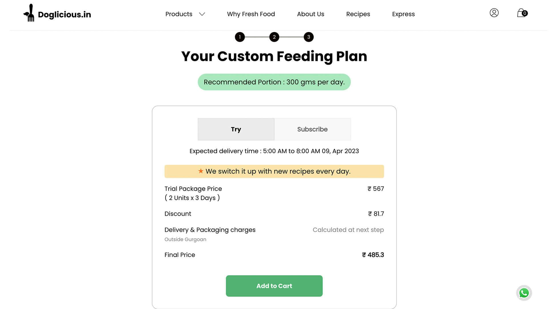Image resolution: width=549 pixels, height=309 pixels.
Task: Open the user account profile icon
Action: pyautogui.click(x=494, y=13)
